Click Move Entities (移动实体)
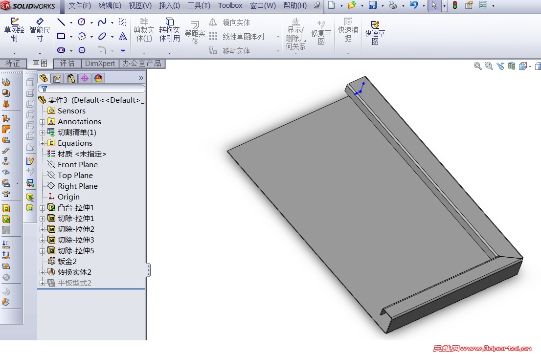Viewport: 541px width, 355px height. [230, 51]
